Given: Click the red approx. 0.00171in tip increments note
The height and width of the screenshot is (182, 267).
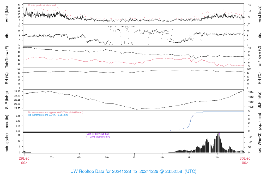Looking at the screenshot, I should click(55, 113).
